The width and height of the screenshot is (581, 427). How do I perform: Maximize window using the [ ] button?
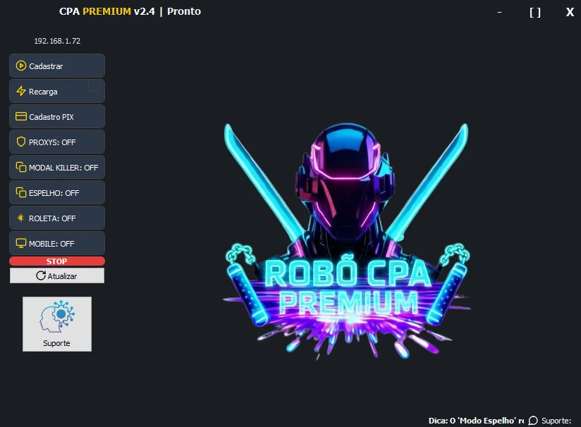[x=535, y=12]
